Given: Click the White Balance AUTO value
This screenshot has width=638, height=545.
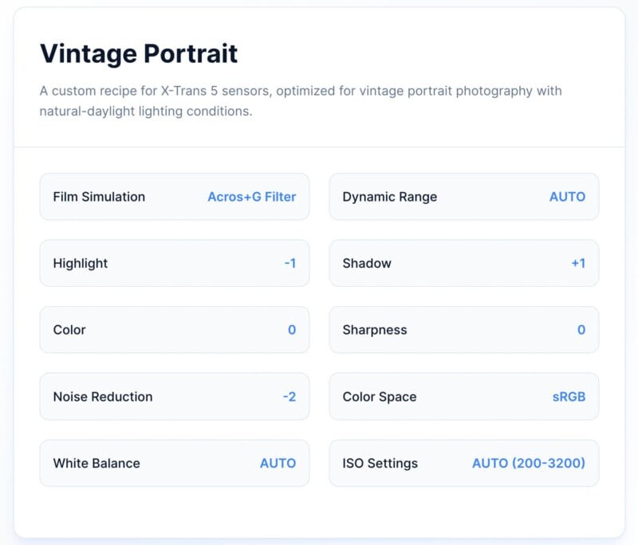Looking at the screenshot, I should pos(278,463).
